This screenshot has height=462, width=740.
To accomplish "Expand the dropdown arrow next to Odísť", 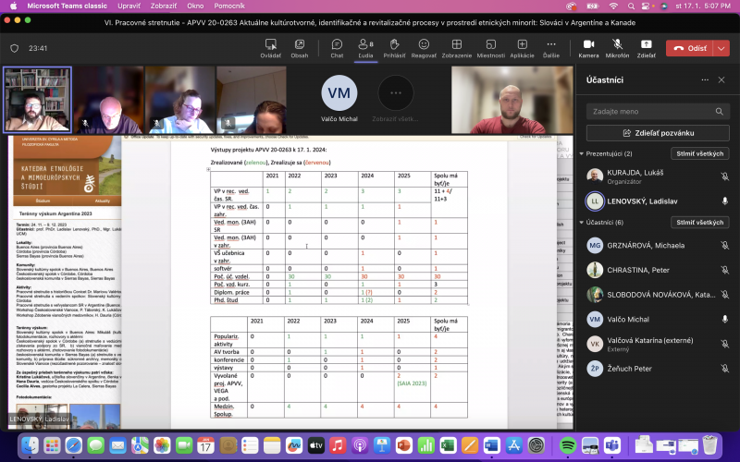I will (x=721, y=49).
